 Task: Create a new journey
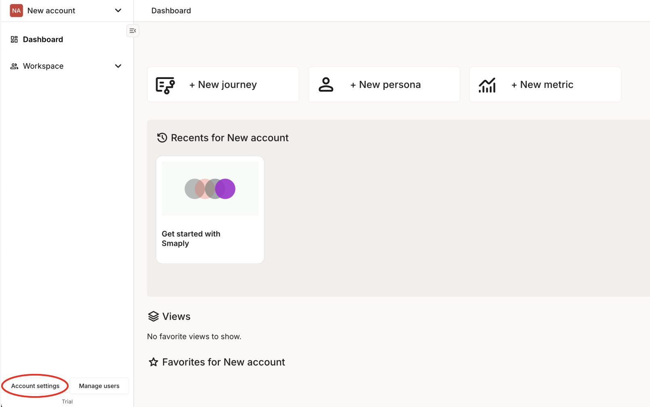click(x=227, y=85)
